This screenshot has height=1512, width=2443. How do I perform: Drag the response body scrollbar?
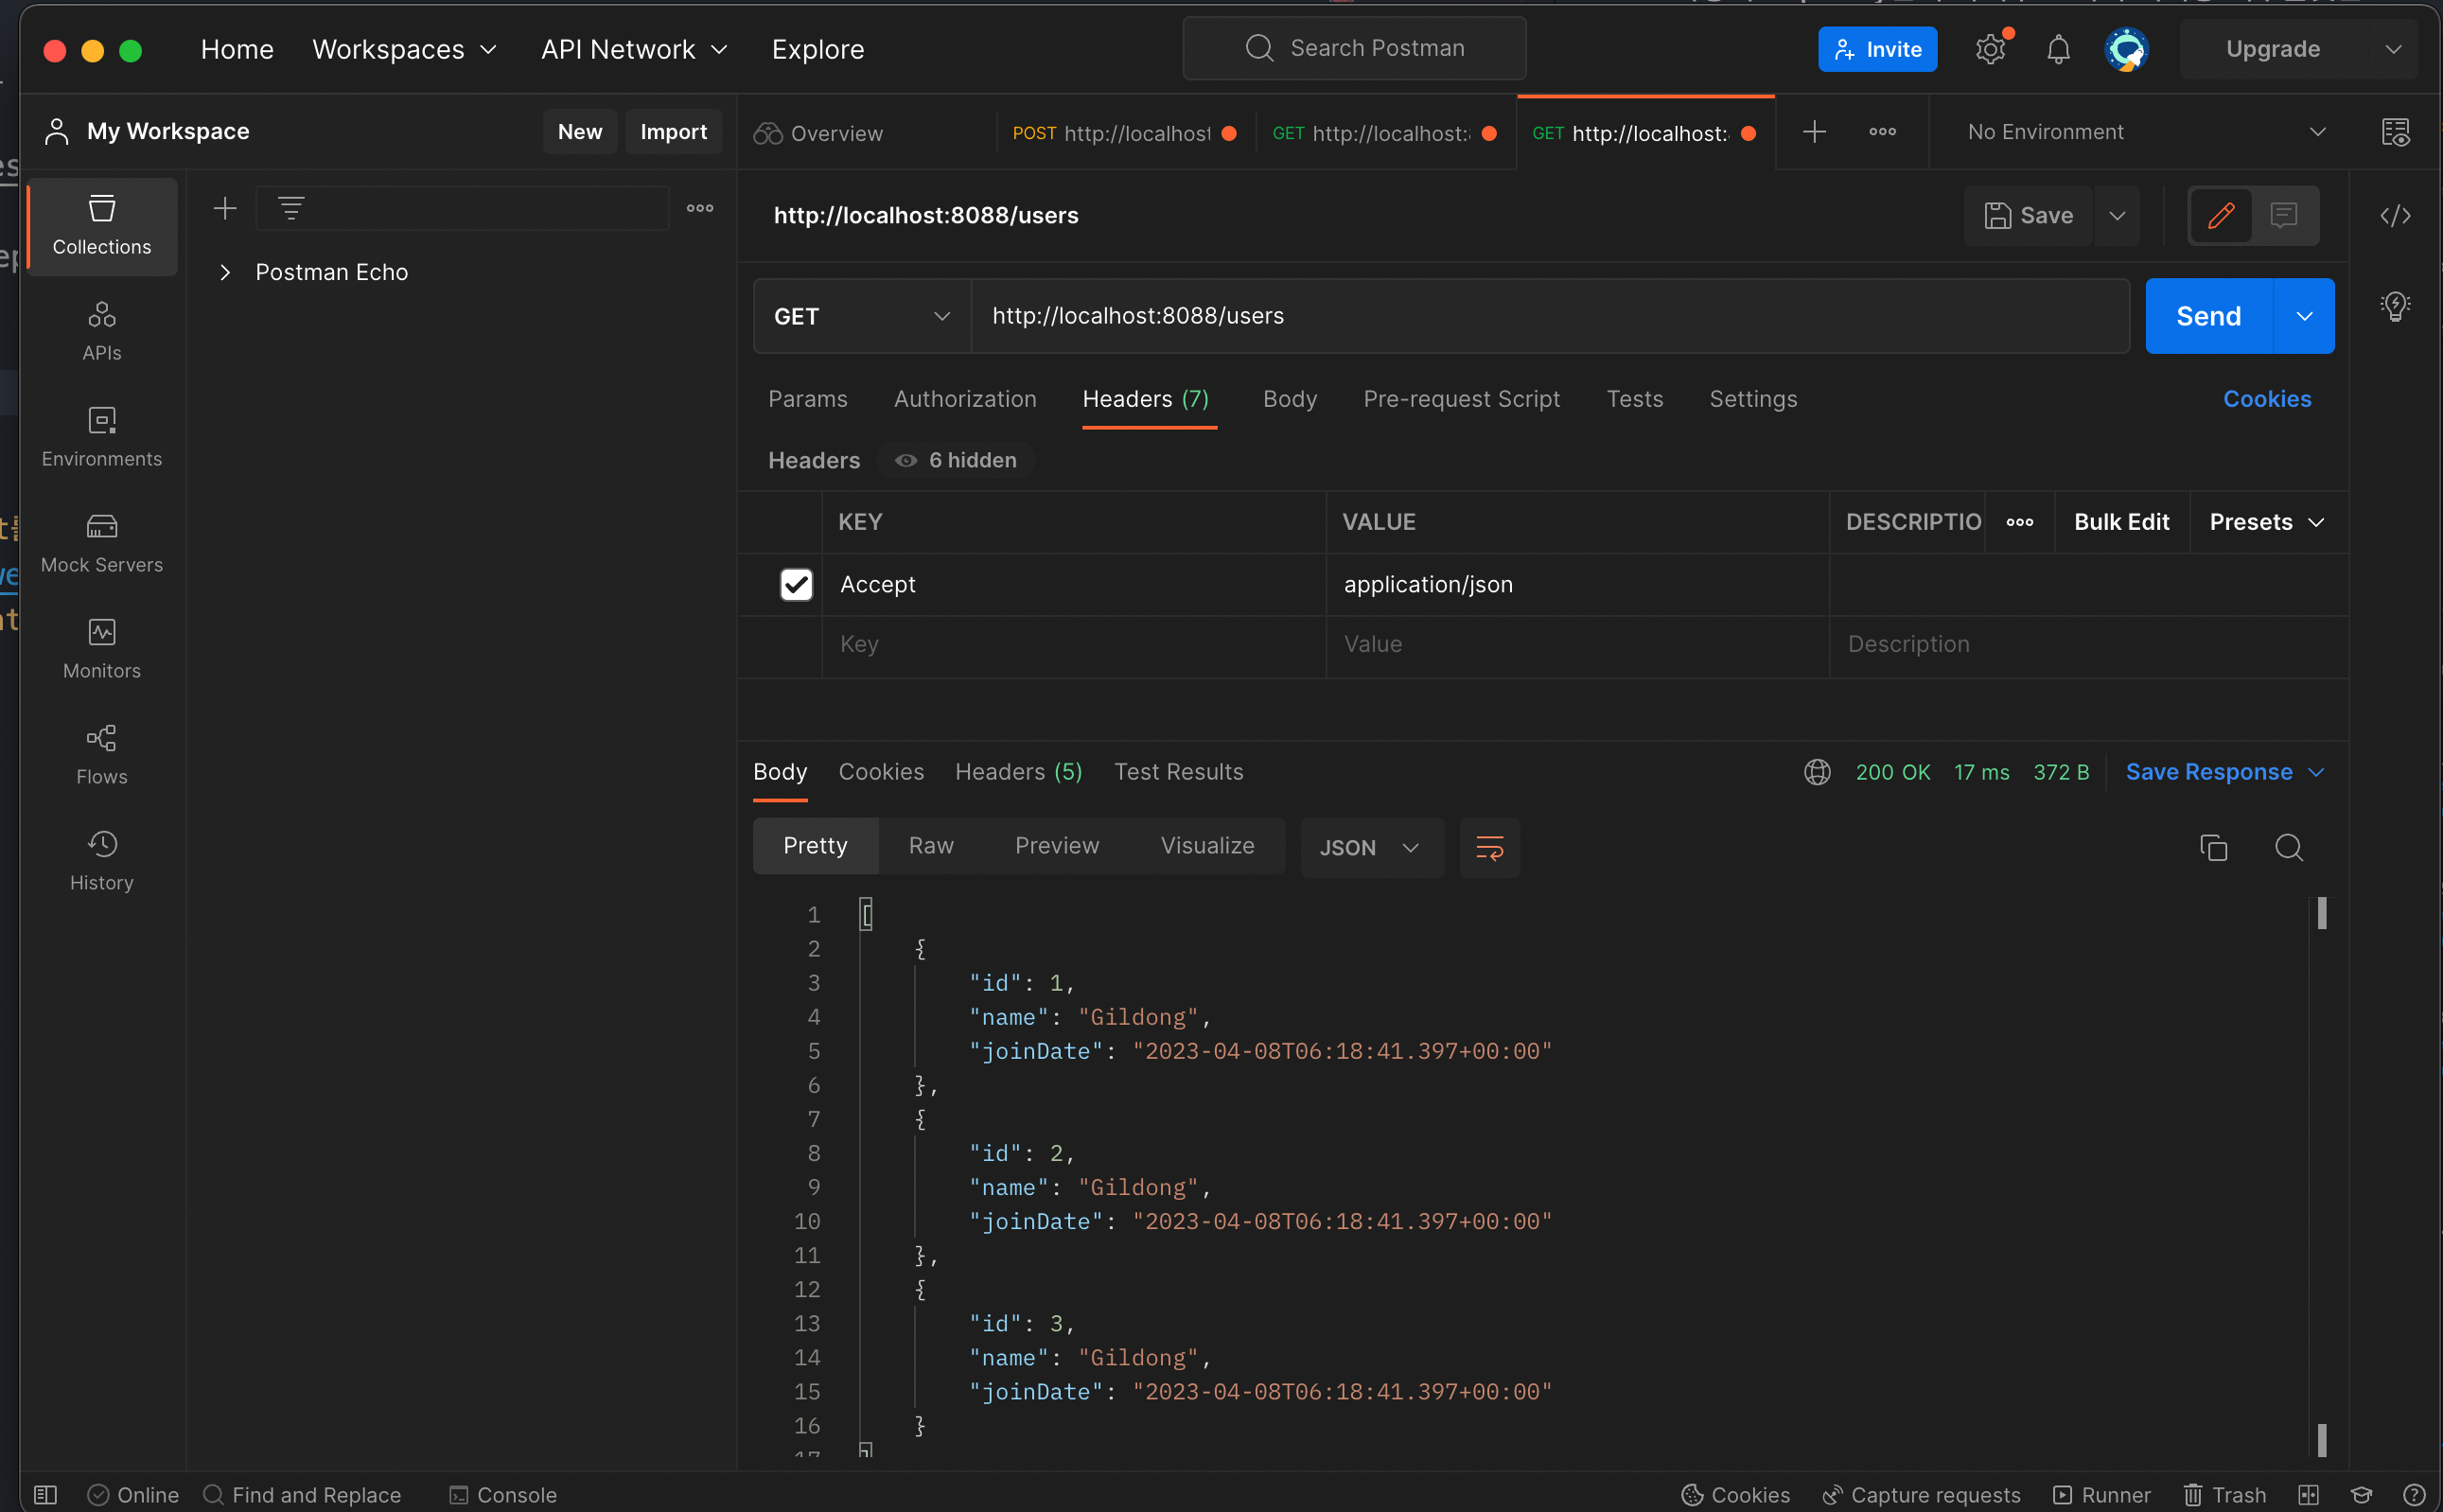tap(2325, 913)
